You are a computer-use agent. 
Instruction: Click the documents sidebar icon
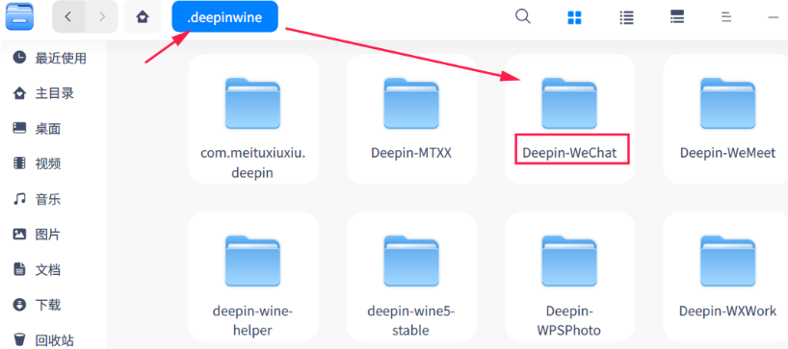(19, 269)
